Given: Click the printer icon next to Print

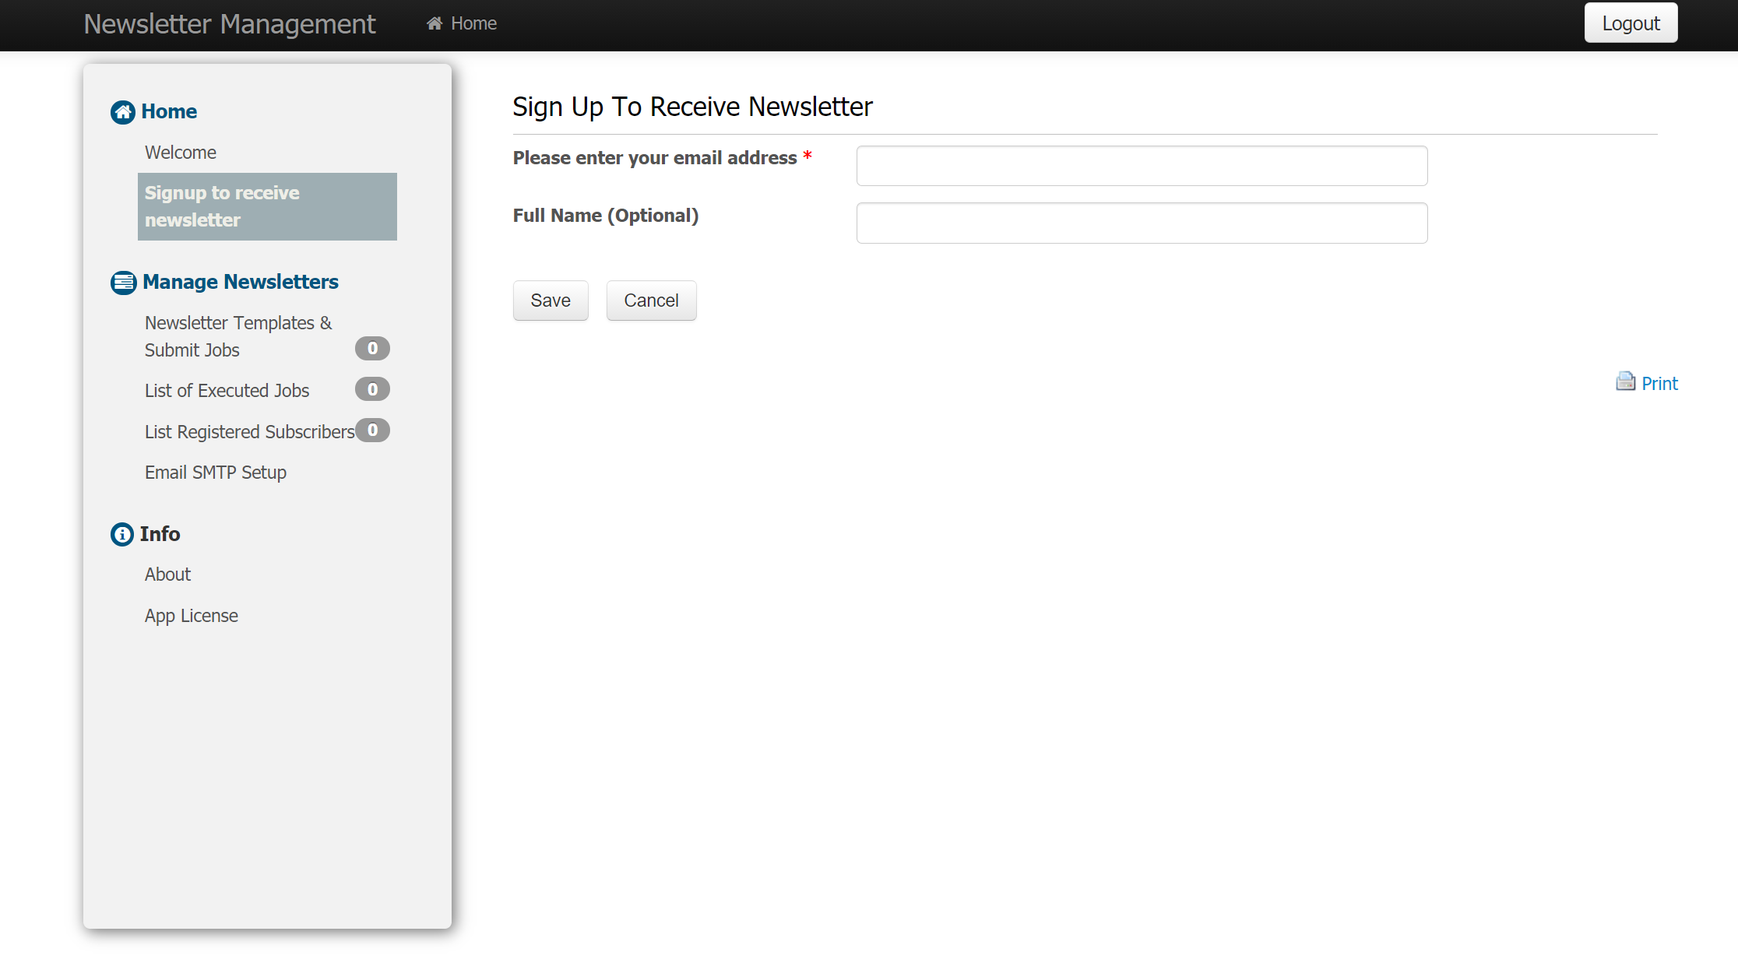Looking at the screenshot, I should click(1626, 381).
